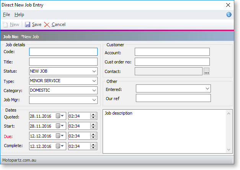Viewport: 240px width, 170px height.
Task: Open the Entered dropdown list
Action: click(207, 89)
